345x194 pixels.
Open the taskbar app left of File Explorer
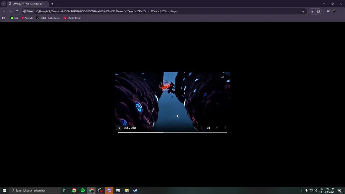pos(118,190)
